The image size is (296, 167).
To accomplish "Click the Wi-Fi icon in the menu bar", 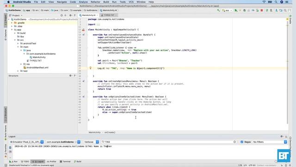I will pos(264,2).
